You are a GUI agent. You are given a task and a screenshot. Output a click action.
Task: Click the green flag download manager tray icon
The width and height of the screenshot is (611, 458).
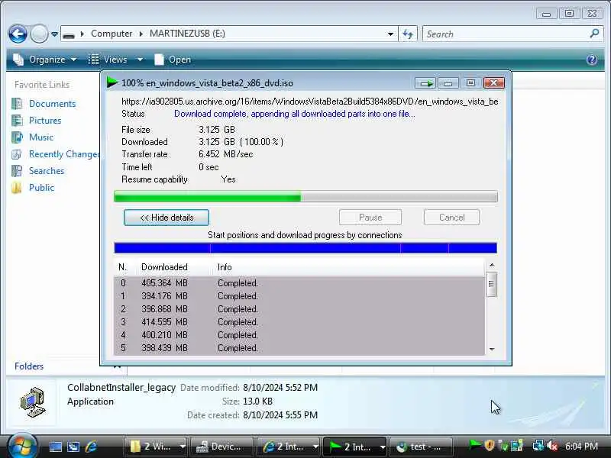(474, 445)
